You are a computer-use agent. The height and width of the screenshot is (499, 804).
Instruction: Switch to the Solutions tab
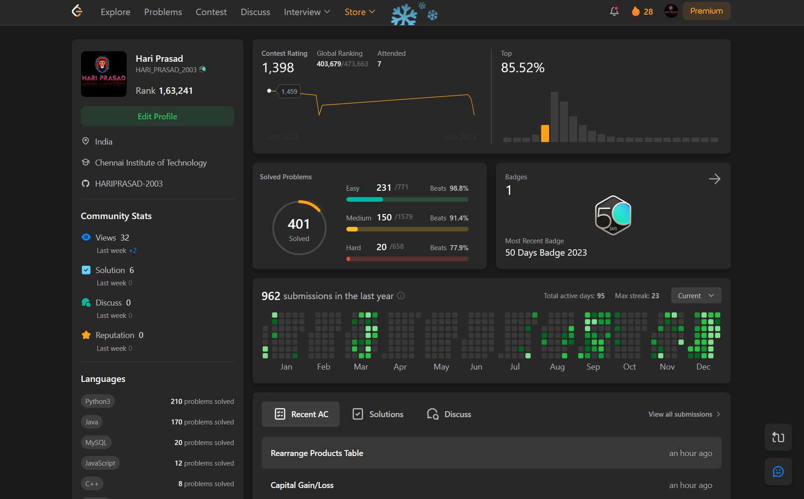click(x=378, y=414)
